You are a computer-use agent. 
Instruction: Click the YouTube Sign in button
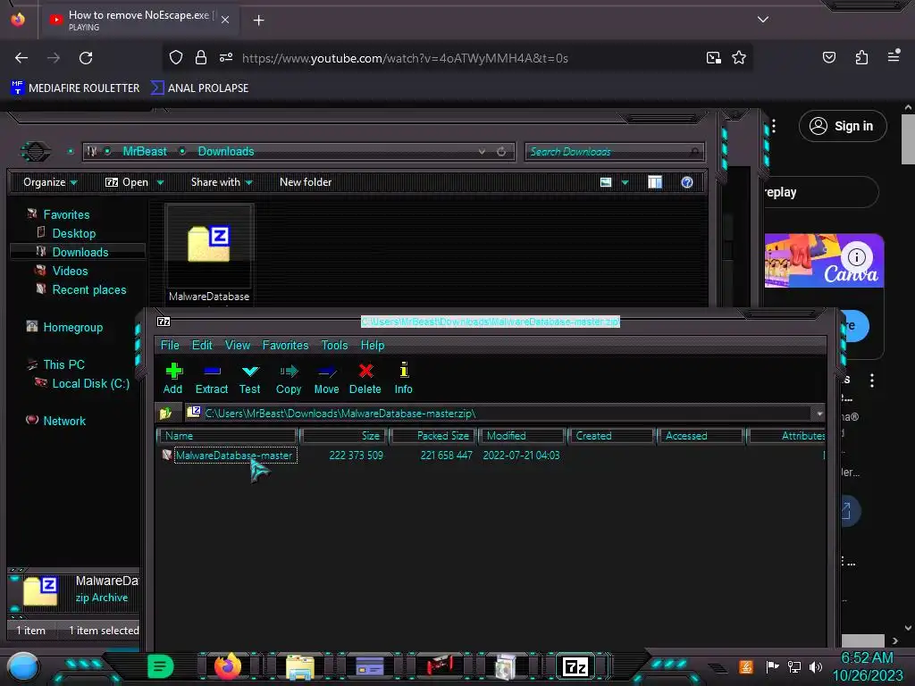click(843, 126)
